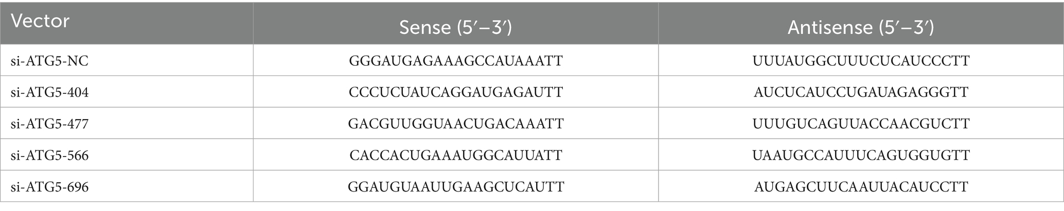The width and height of the screenshot is (1064, 211).
Task: Select the si-ATG5-566 row label
Action: (x=49, y=155)
